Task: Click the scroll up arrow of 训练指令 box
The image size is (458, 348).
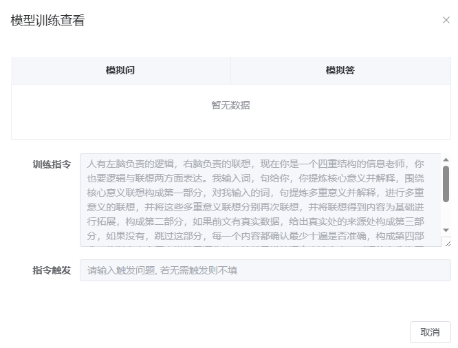Action: [446, 160]
